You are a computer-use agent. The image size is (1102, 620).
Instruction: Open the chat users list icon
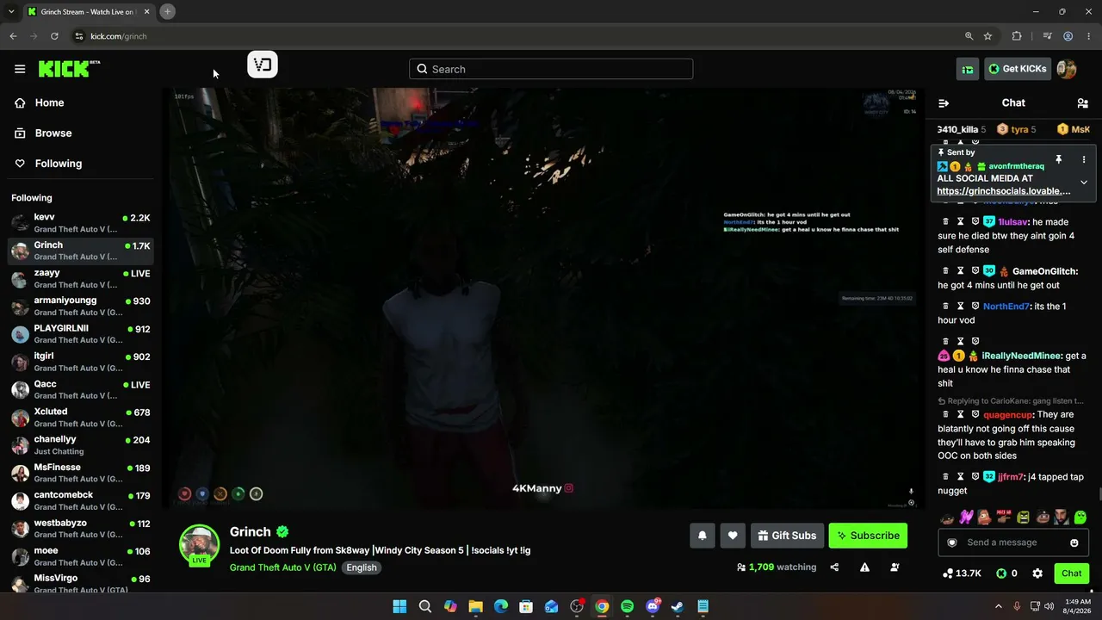[1083, 103]
